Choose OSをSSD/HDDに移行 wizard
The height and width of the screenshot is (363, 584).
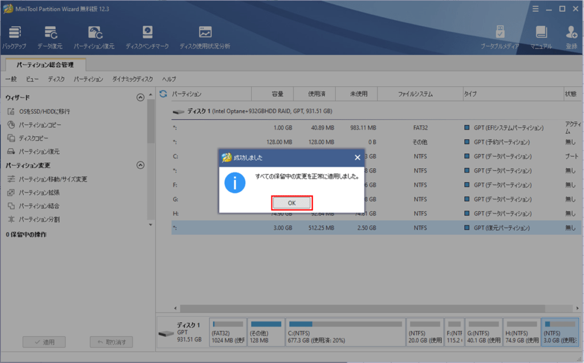[x=44, y=111]
